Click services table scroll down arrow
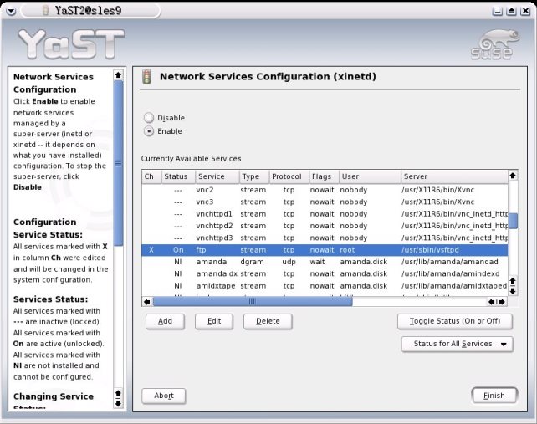 513,291
